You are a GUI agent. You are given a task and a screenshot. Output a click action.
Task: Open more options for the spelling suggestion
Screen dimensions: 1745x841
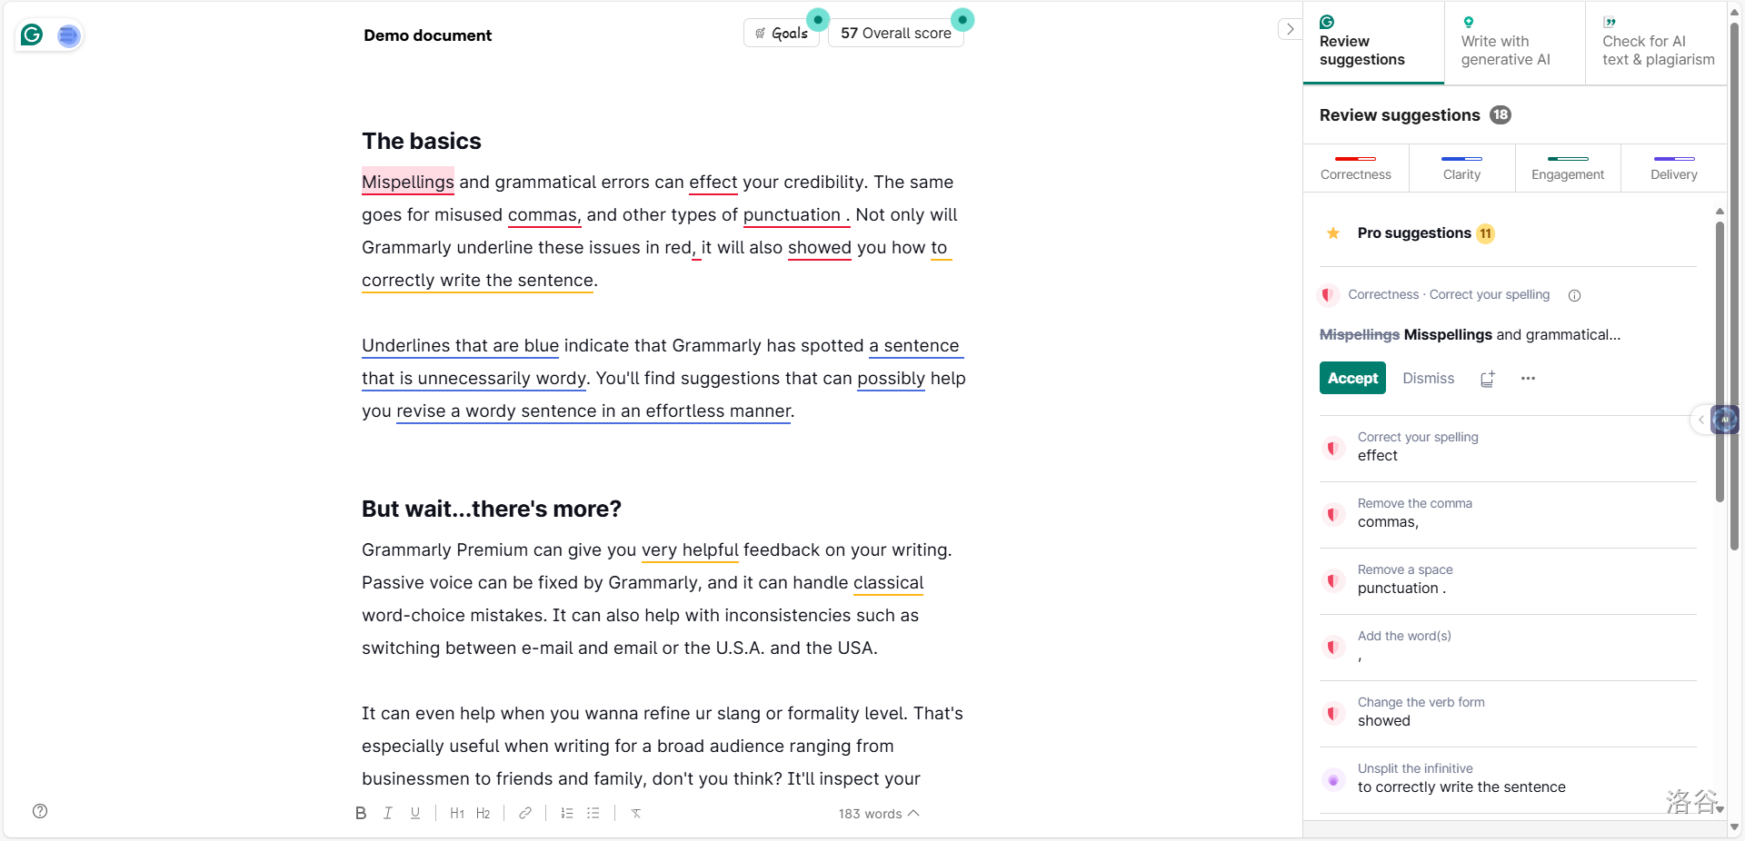click(x=1528, y=379)
